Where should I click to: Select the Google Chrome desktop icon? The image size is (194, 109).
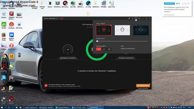click(4, 58)
